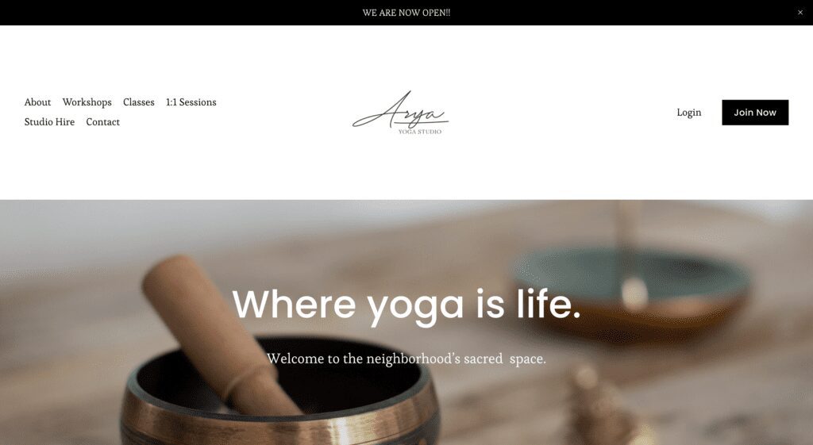The width and height of the screenshot is (813, 445).
Task: Click the 'WE ARE NOW OPEN!!' announcement text
Action: tap(406, 13)
